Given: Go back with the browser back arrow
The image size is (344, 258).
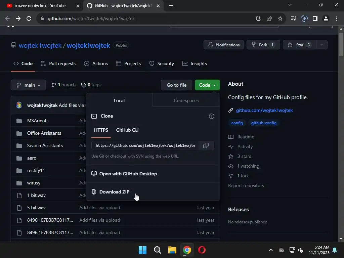Looking at the screenshot, I should tap(7, 19).
